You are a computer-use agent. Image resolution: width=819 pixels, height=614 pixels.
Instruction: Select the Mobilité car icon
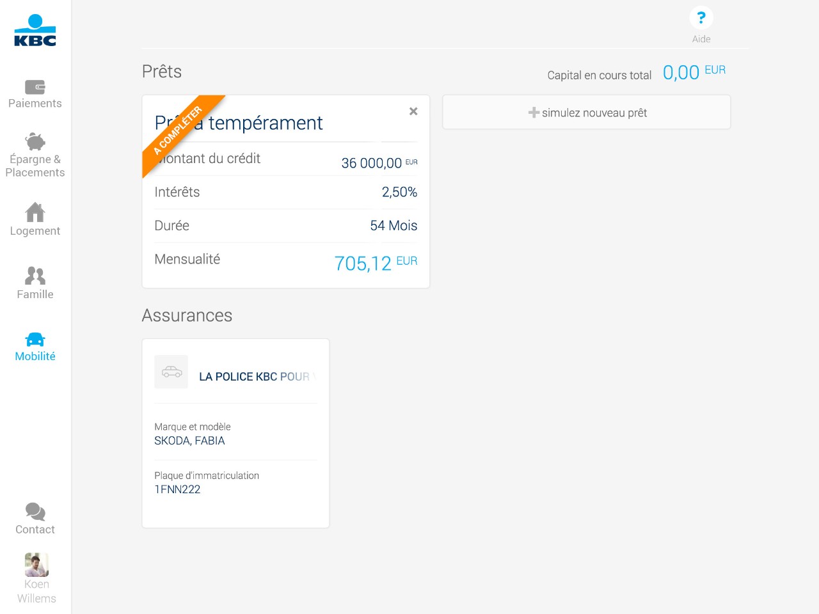35,340
